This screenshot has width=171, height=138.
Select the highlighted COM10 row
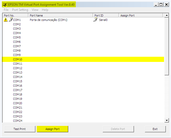point(83,59)
